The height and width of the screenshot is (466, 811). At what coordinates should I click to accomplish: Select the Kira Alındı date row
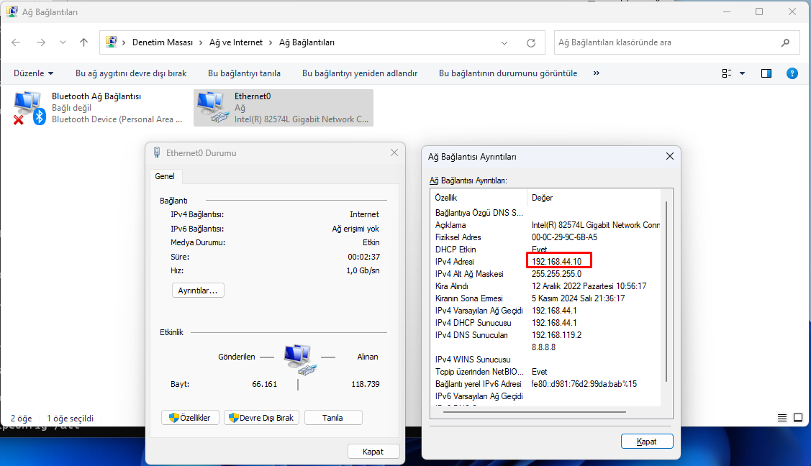[545, 286]
